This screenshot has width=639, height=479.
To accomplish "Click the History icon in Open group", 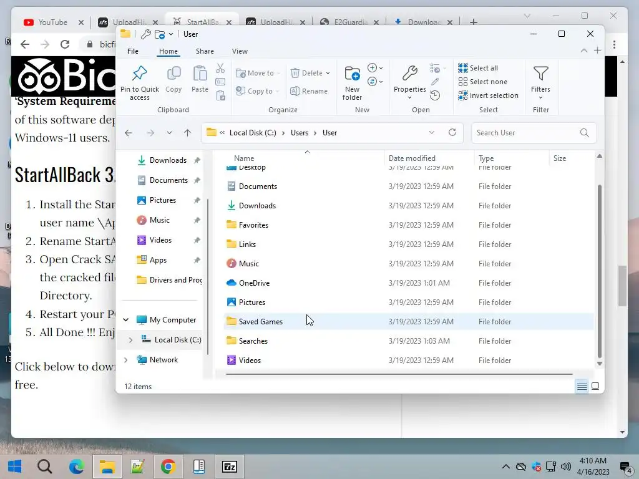I will coord(435,95).
